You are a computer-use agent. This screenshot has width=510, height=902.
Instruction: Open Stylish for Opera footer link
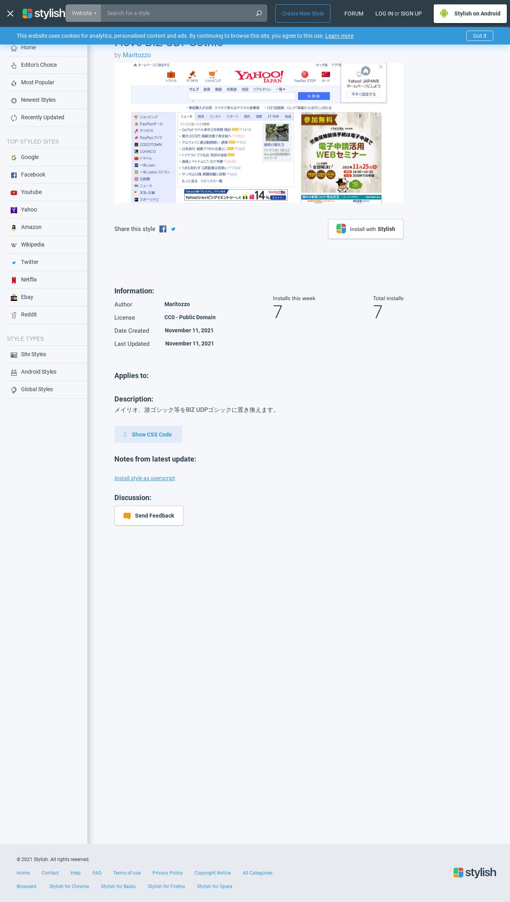pyautogui.click(x=214, y=886)
